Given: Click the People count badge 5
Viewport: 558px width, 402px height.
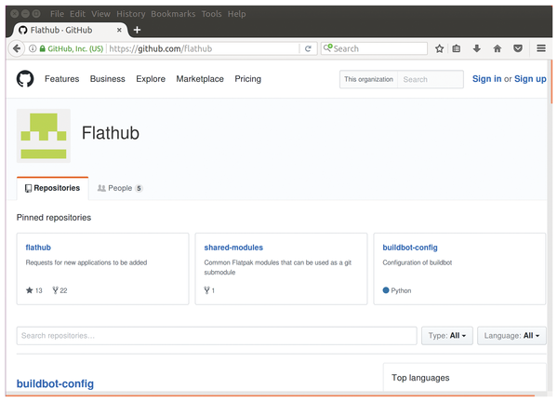Looking at the screenshot, I should tap(139, 188).
